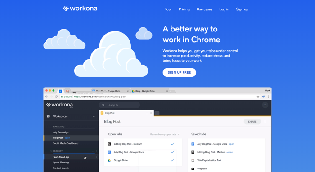
Task: Click the SHARE button
Action: (x=252, y=122)
